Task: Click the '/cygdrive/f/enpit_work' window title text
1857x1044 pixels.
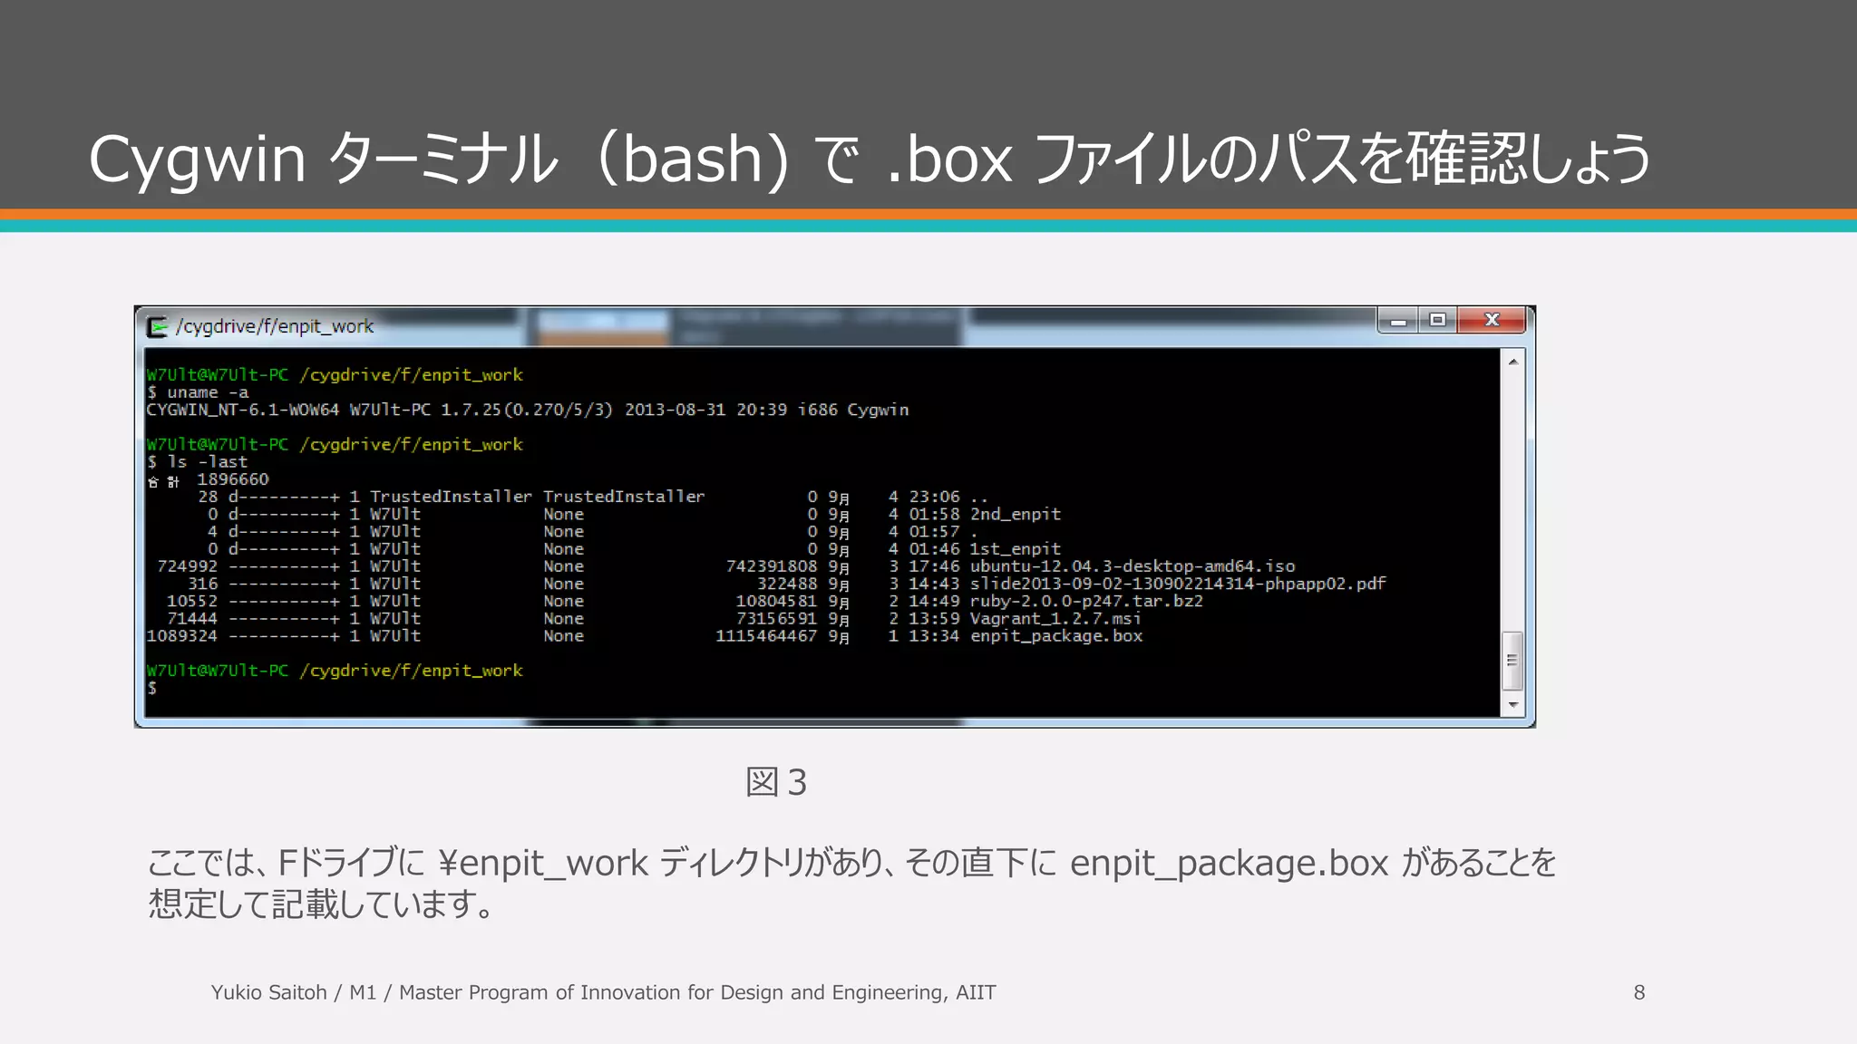Action: [275, 326]
